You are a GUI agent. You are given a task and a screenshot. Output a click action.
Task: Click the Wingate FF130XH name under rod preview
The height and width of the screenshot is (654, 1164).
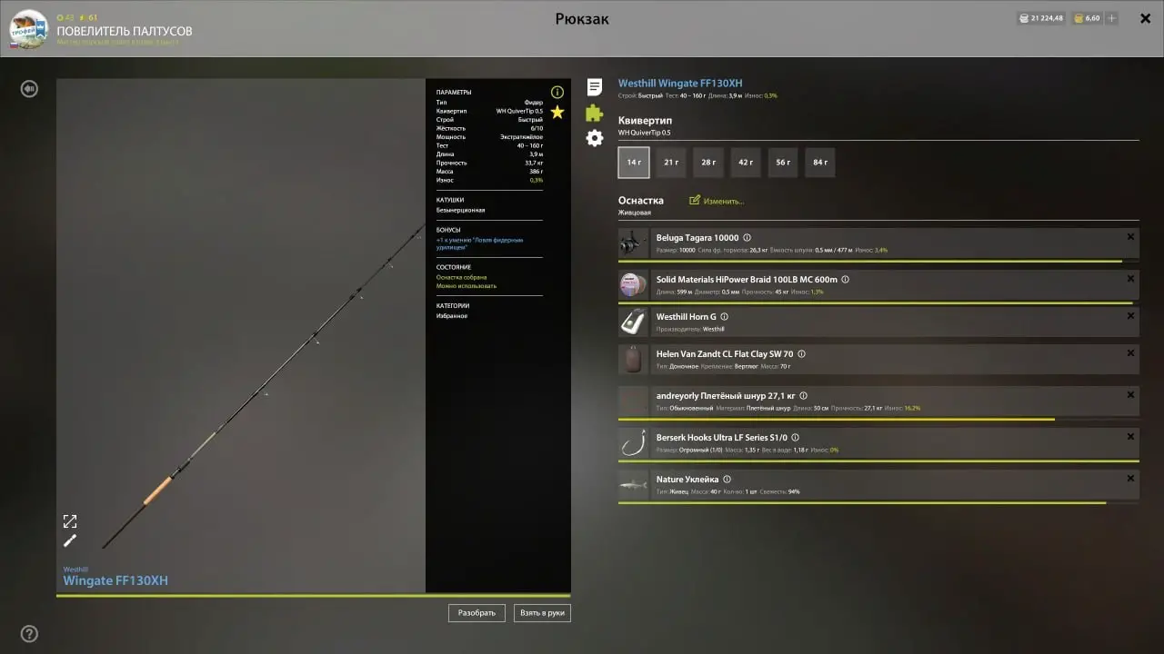[x=115, y=580]
